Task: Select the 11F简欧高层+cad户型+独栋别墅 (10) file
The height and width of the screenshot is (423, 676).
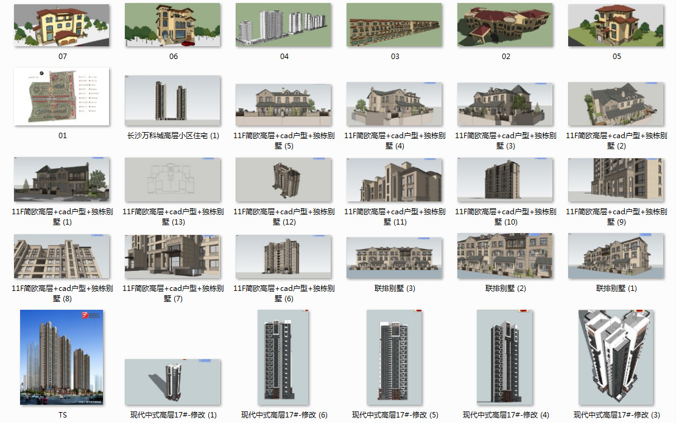Action: 505,180
